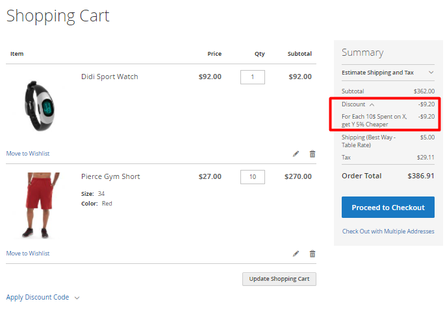Click edit pencil icon for Pierce Gym Short
The height and width of the screenshot is (321, 445).
coord(296,254)
